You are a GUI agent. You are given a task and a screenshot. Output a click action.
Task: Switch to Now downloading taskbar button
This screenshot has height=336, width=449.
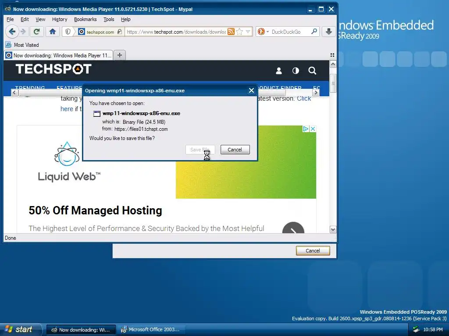pyautogui.click(x=81, y=330)
